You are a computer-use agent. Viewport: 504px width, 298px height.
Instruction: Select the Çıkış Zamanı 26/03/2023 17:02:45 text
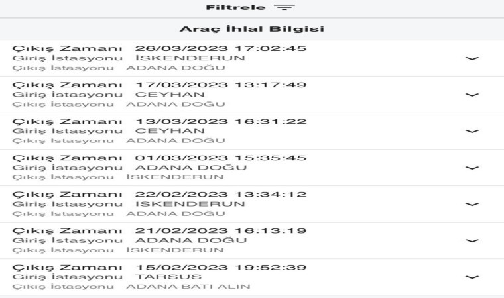tap(159, 48)
